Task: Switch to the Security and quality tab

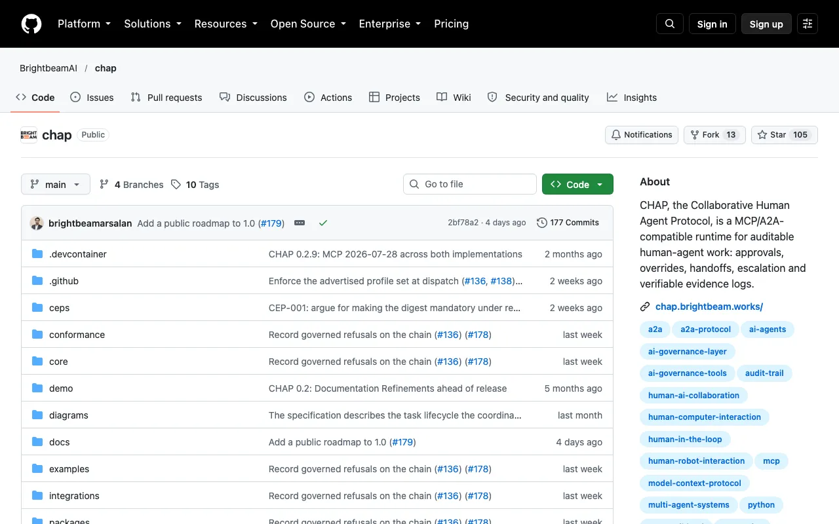Action: pyautogui.click(x=538, y=98)
